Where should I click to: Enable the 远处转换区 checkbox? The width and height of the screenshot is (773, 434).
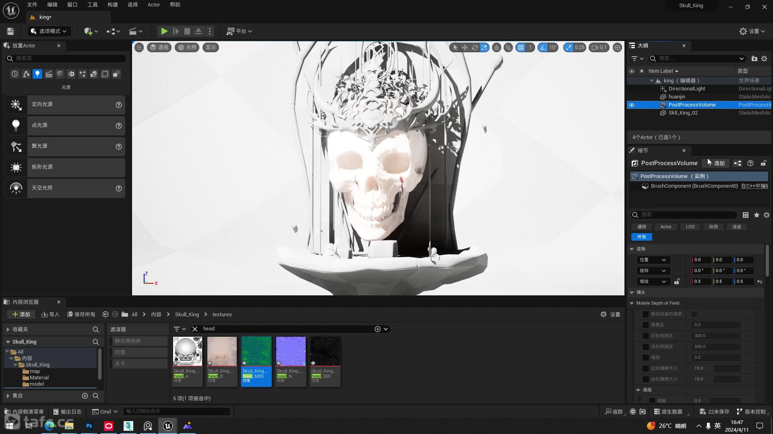point(646,346)
